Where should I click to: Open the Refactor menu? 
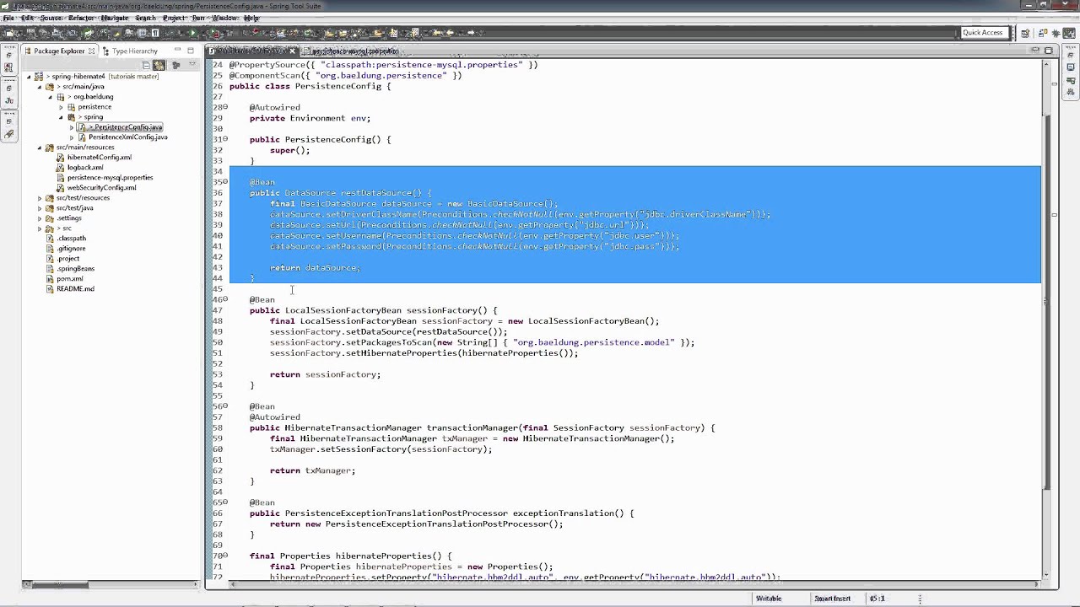pyautogui.click(x=81, y=18)
